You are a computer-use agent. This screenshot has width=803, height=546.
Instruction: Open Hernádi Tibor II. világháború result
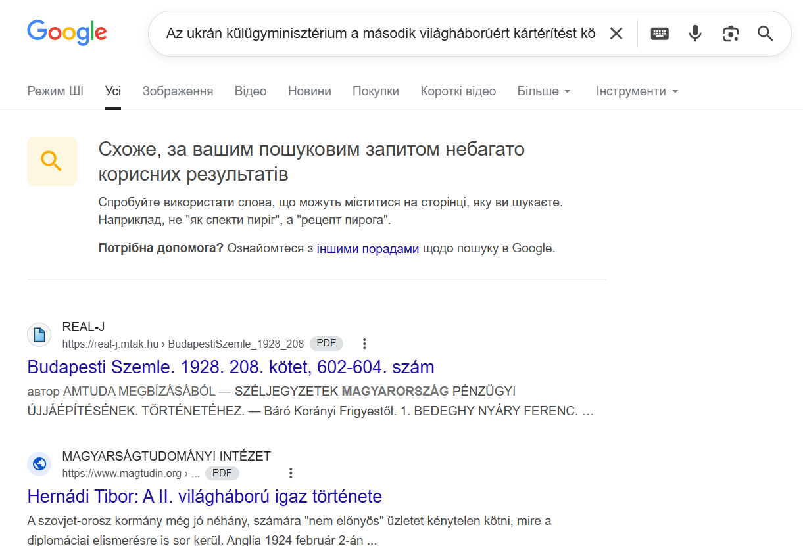click(x=205, y=496)
